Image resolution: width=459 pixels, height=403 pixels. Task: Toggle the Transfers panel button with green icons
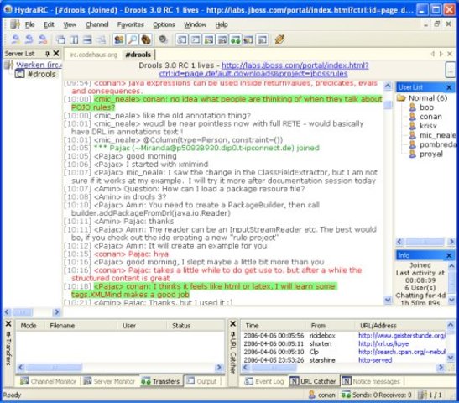tap(236, 39)
